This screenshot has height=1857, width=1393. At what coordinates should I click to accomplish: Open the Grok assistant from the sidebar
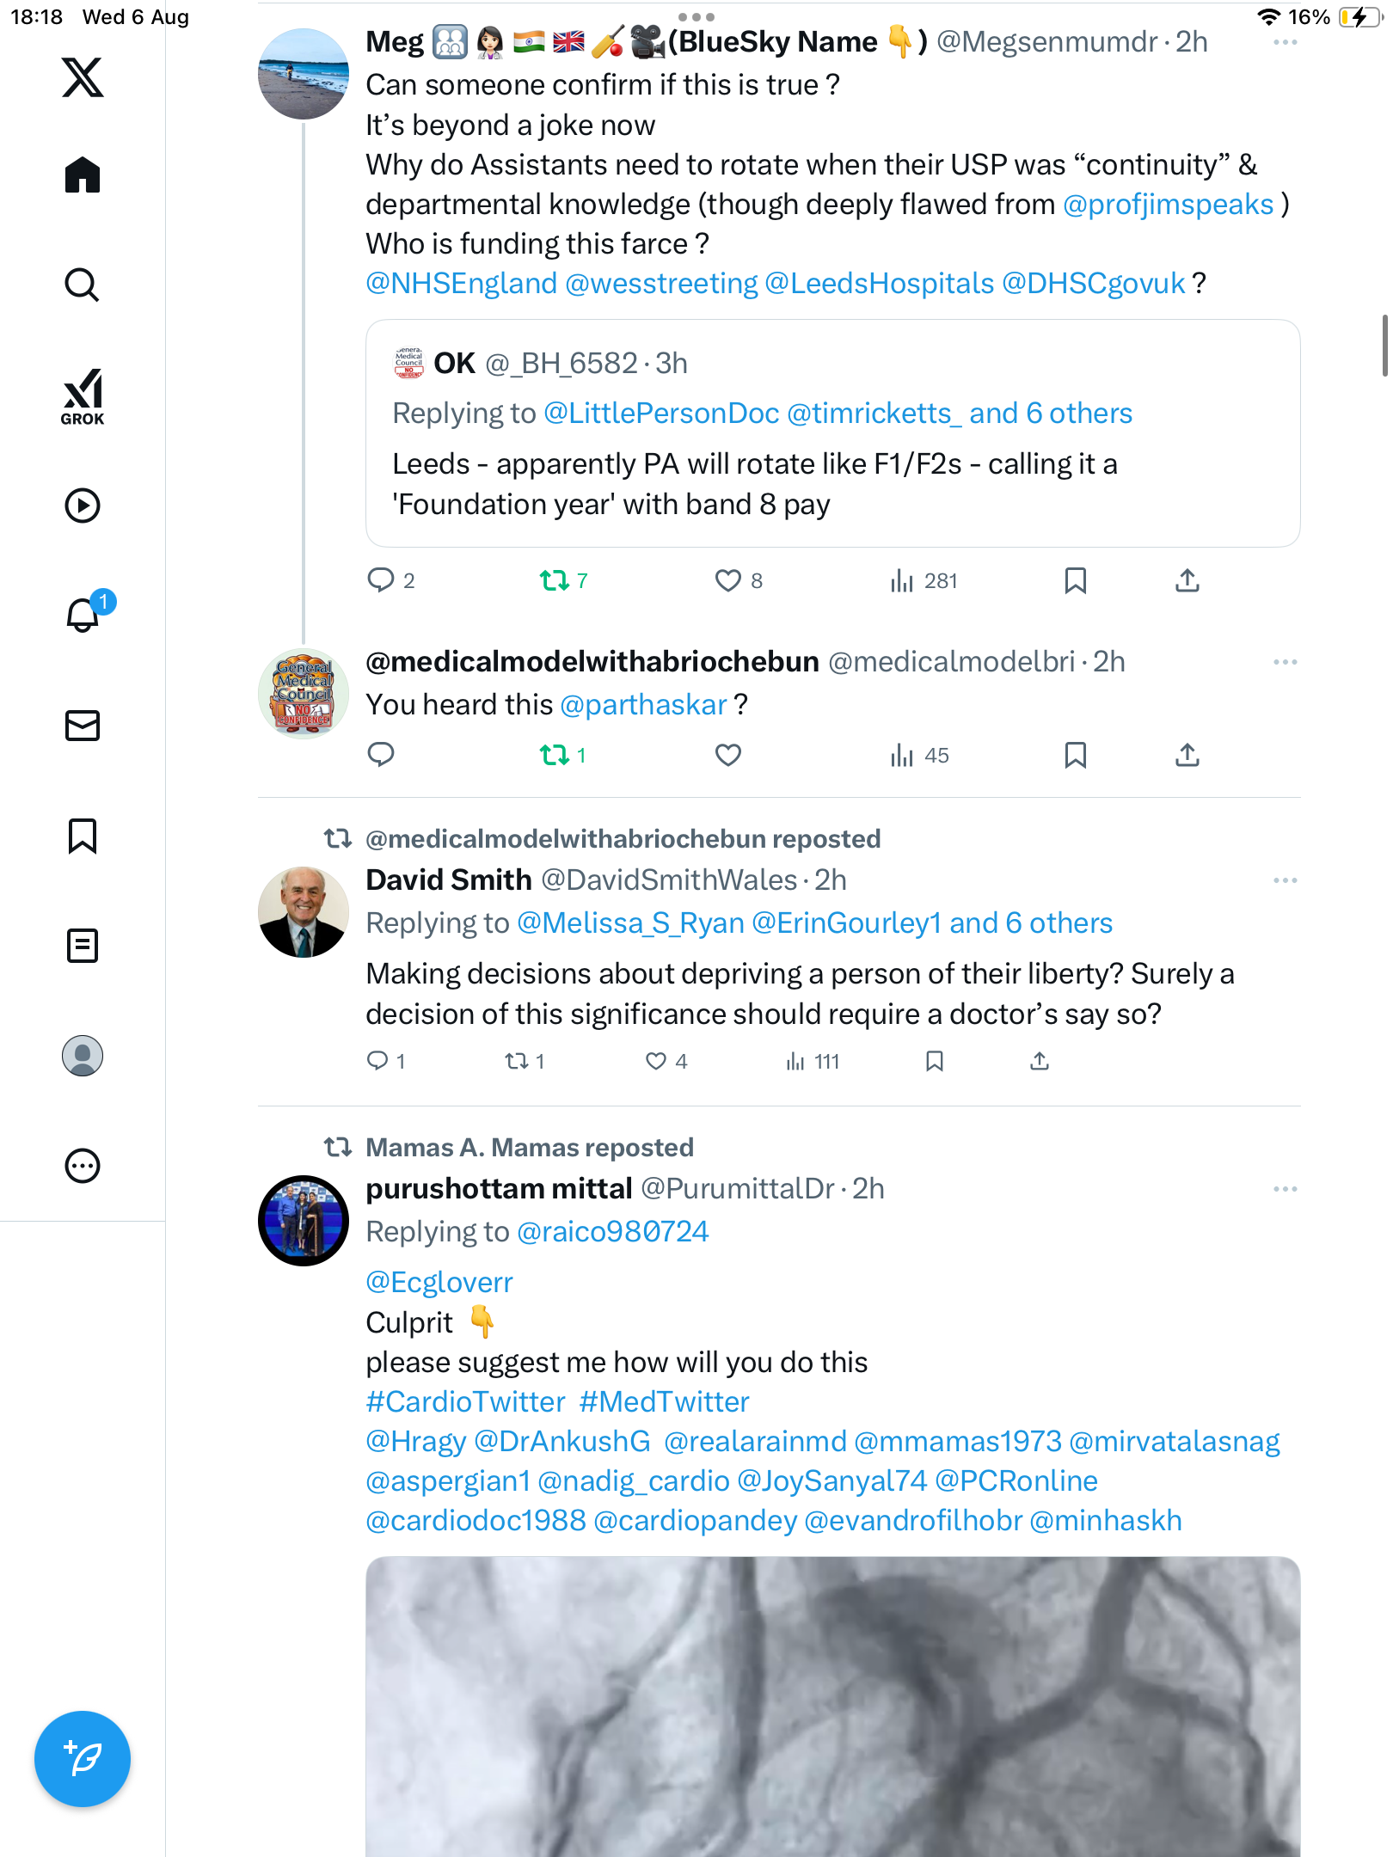click(x=83, y=396)
